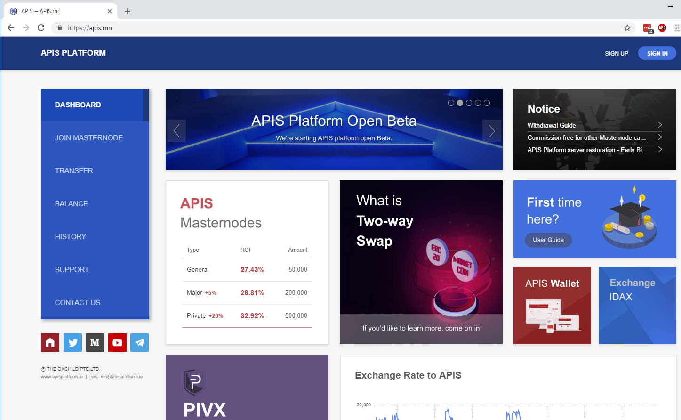Reload the apis.mn page
The width and height of the screenshot is (681, 420).
pyautogui.click(x=41, y=28)
